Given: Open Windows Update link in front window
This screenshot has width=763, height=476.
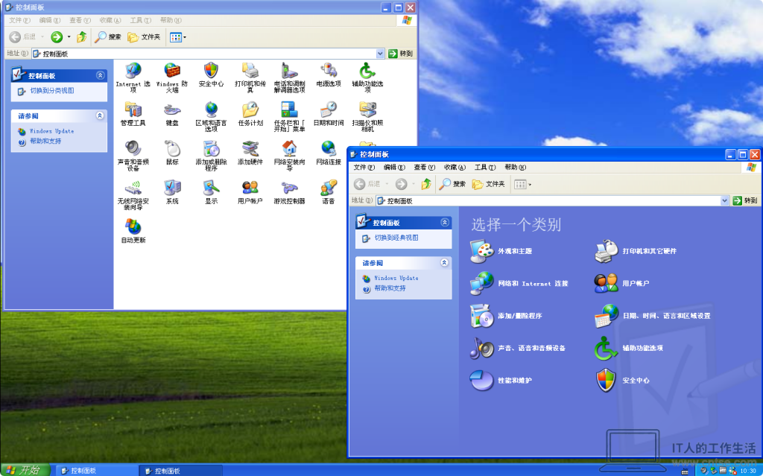Looking at the screenshot, I should (x=396, y=278).
